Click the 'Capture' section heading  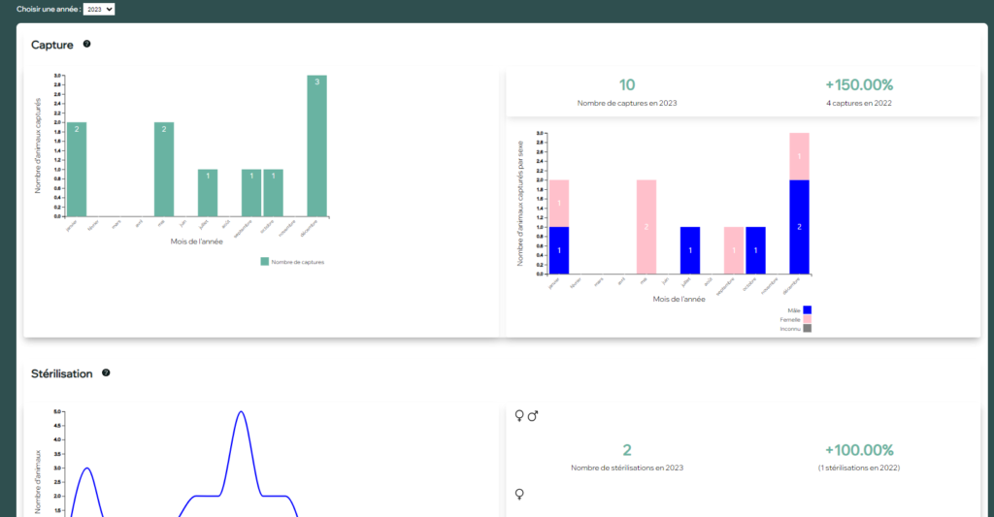pyautogui.click(x=52, y=45)
